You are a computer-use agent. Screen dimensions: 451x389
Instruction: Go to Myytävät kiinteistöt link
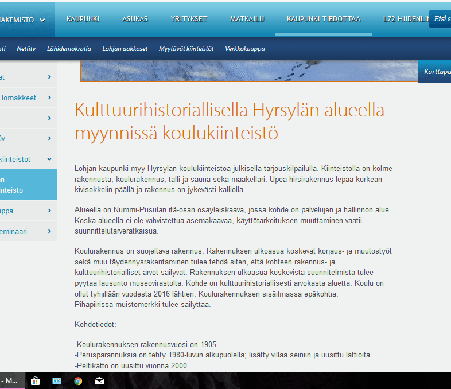(186, 49)
